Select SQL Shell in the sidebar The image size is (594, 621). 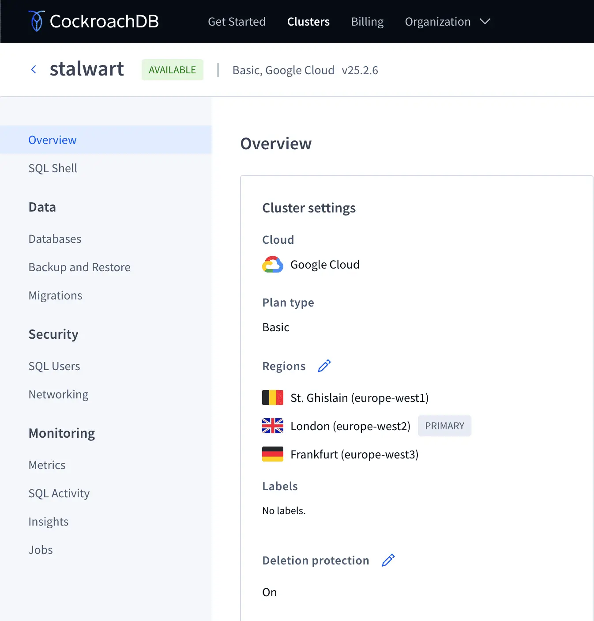(53, 168)
